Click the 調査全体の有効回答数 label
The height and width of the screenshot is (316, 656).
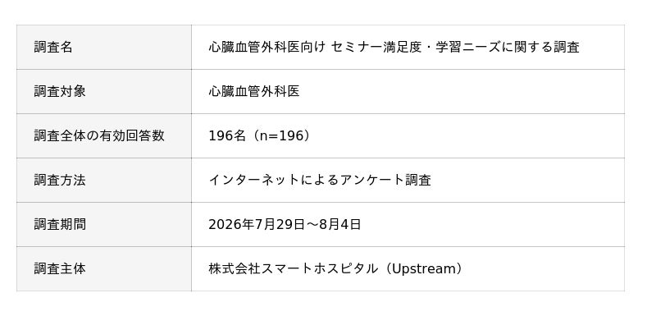coord(99,136)
